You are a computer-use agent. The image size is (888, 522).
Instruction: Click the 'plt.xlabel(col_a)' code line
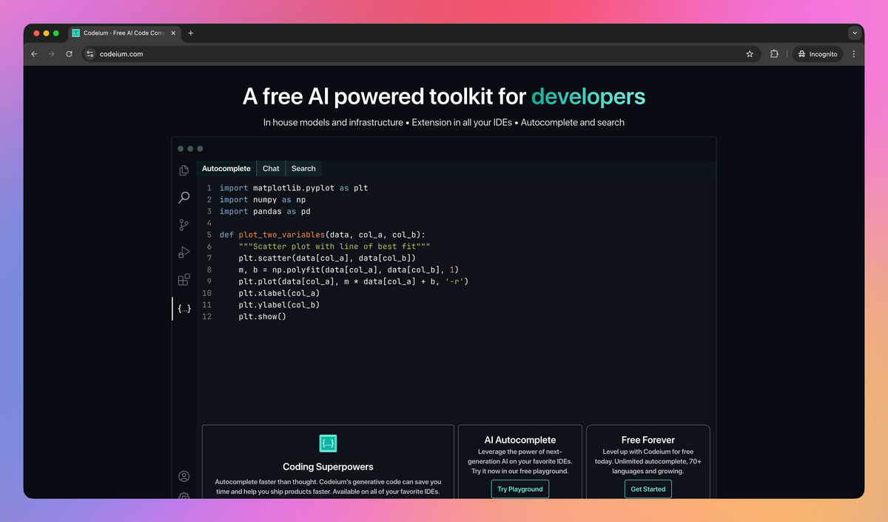point(280,293)
